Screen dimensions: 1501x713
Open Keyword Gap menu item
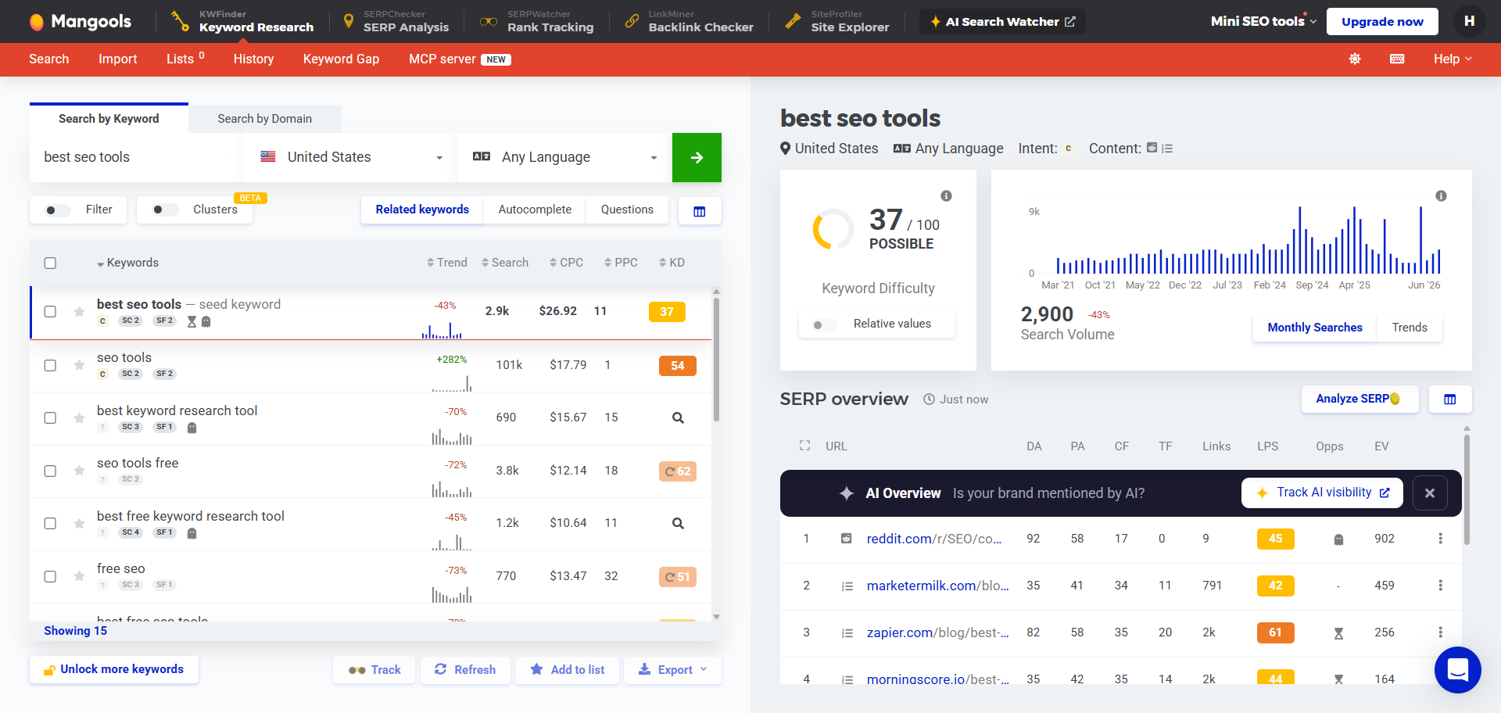coord(341,59)
